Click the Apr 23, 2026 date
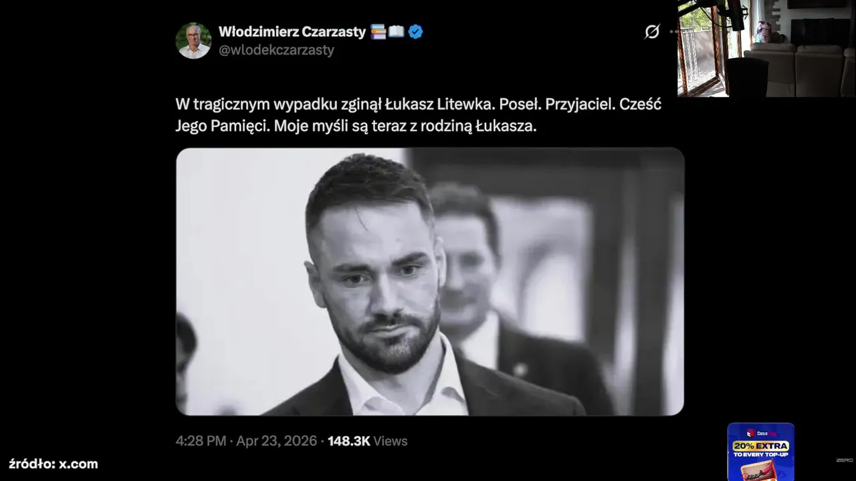This screenshot has width=856, height=481. (276, 441)
